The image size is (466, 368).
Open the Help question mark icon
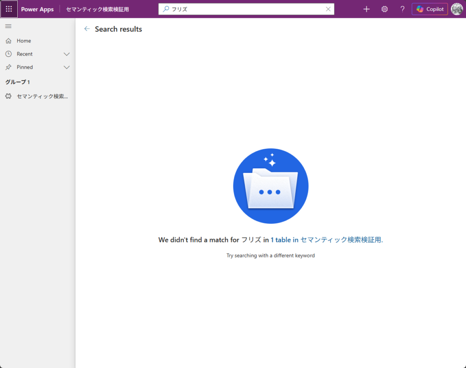coord(402,9)
